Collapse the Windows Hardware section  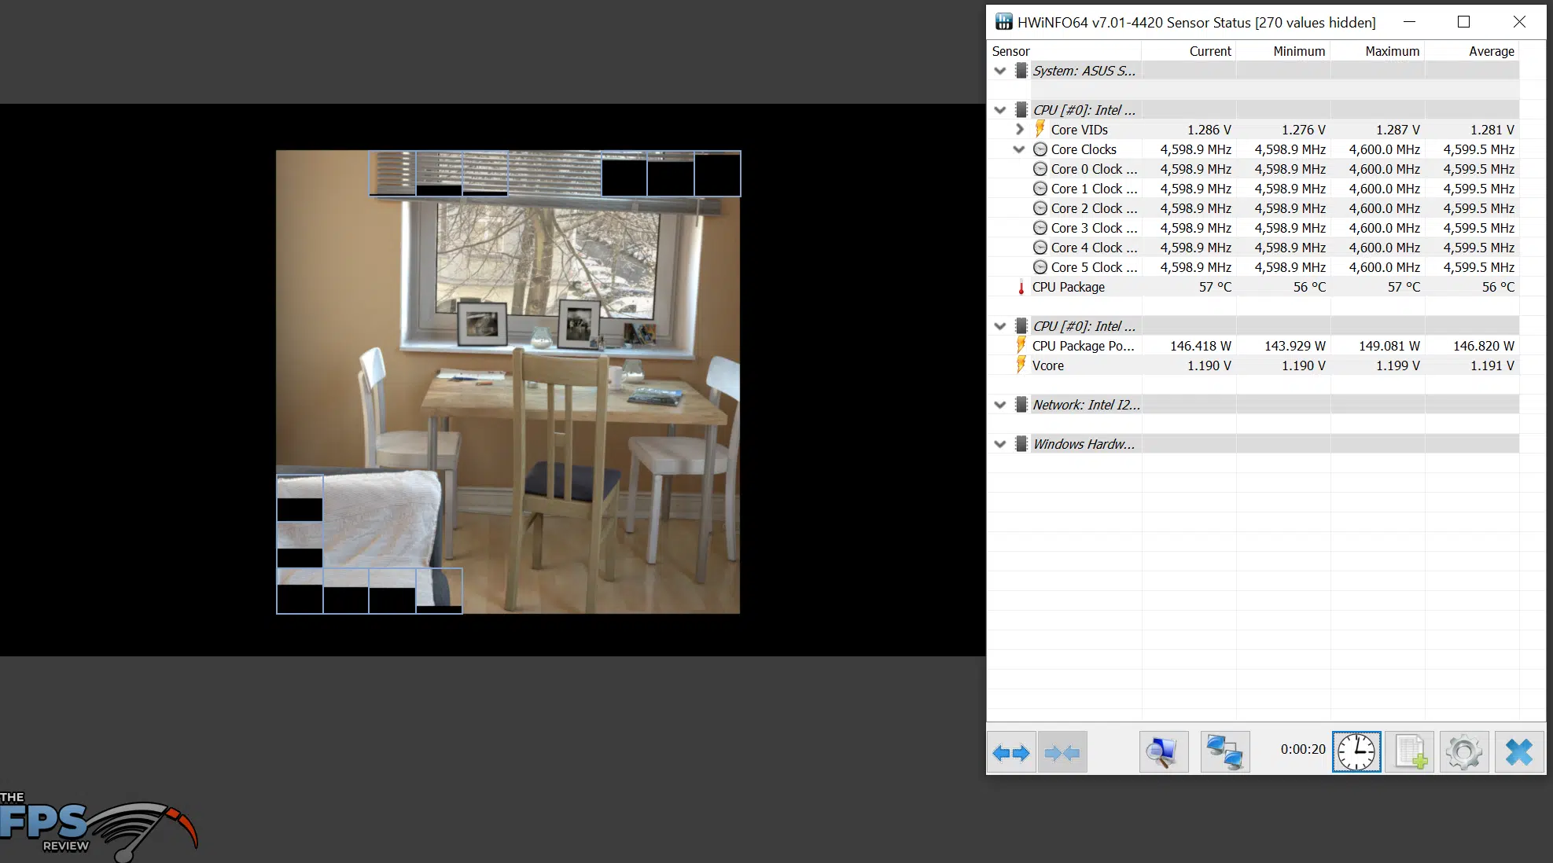pos(1000,444)
